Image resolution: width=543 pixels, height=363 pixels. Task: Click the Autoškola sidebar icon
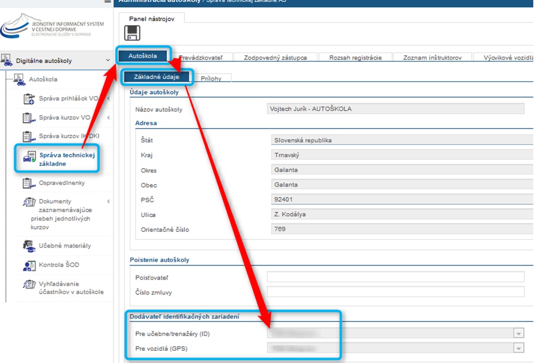pyautogui.click(x=19, y=80)
